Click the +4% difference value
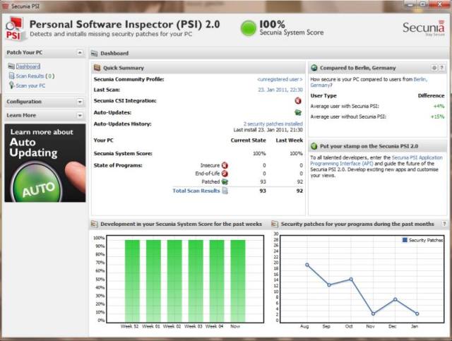Viewport: 452px width, 341px height. coord(439,106)
